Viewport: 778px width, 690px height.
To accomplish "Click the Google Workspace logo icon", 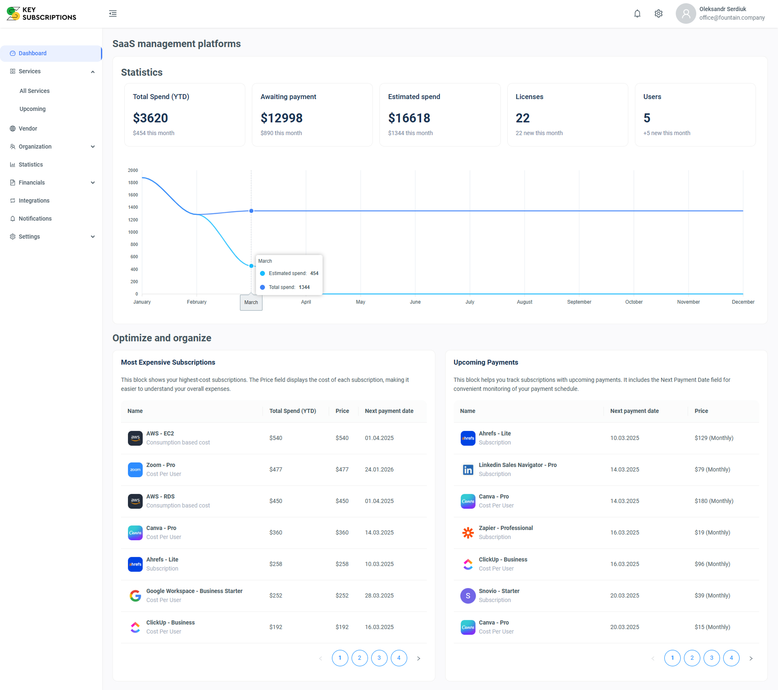I will [x=135, y=595].
